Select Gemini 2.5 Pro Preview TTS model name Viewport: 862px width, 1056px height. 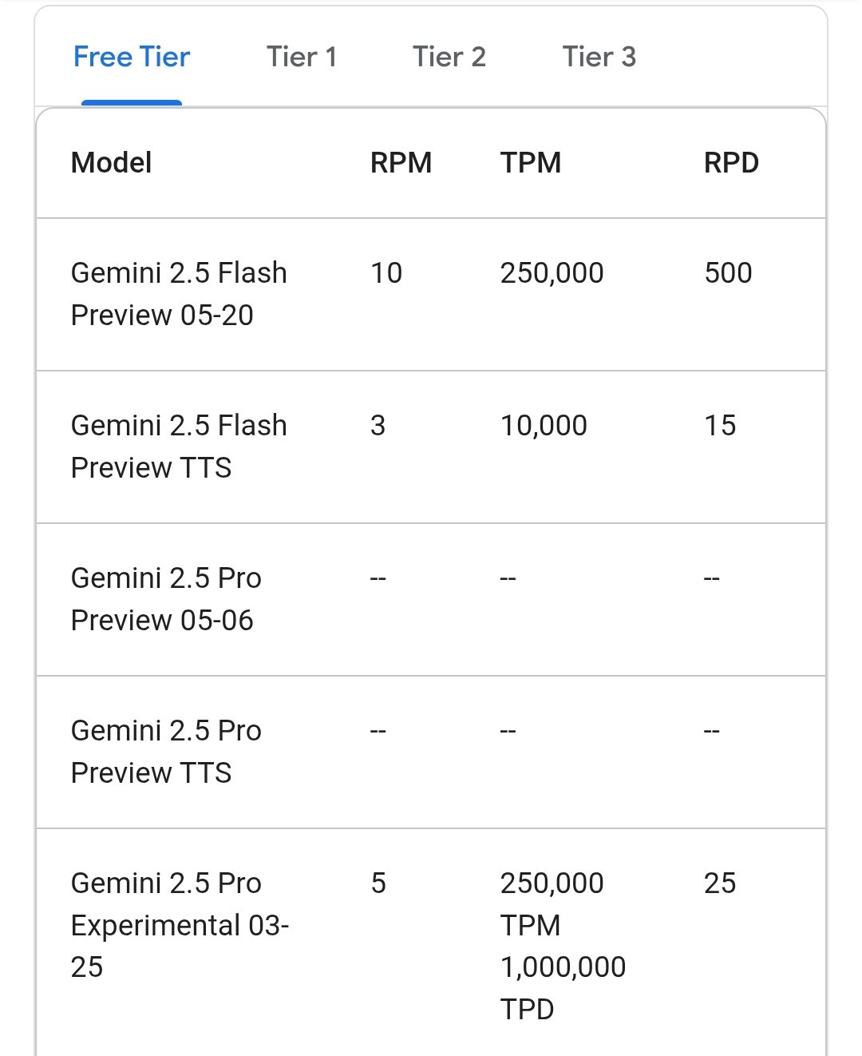tap(166, 752)
